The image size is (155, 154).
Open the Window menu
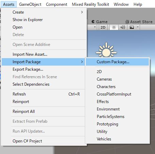pyautogui.click(x=121, y=4)
